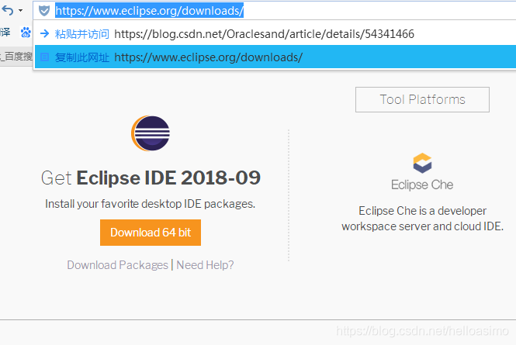Click 'Install your favorite desktop IDE packages.' text
The image size is (516, 345).
(x=150, y=204)
